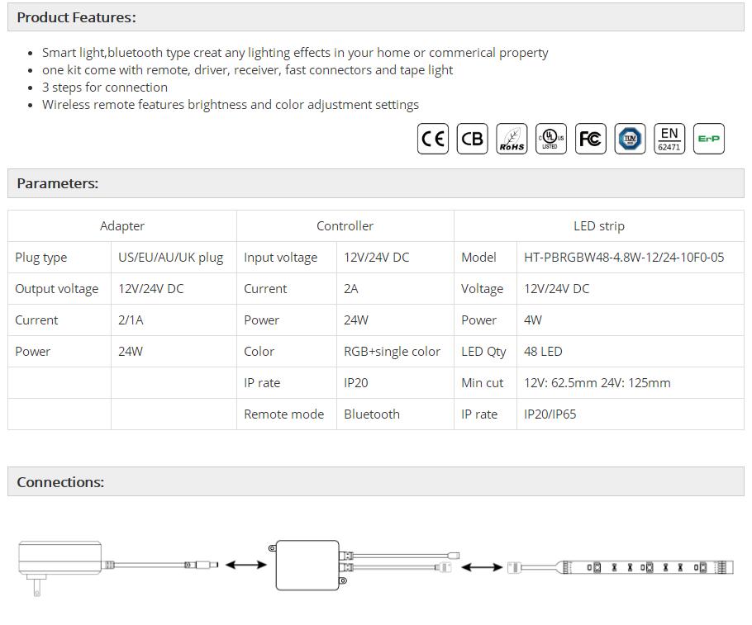The height and width of the screenshot is (625, 752).
Task: Click the Output voltage label cell
Action: point(59,288)
